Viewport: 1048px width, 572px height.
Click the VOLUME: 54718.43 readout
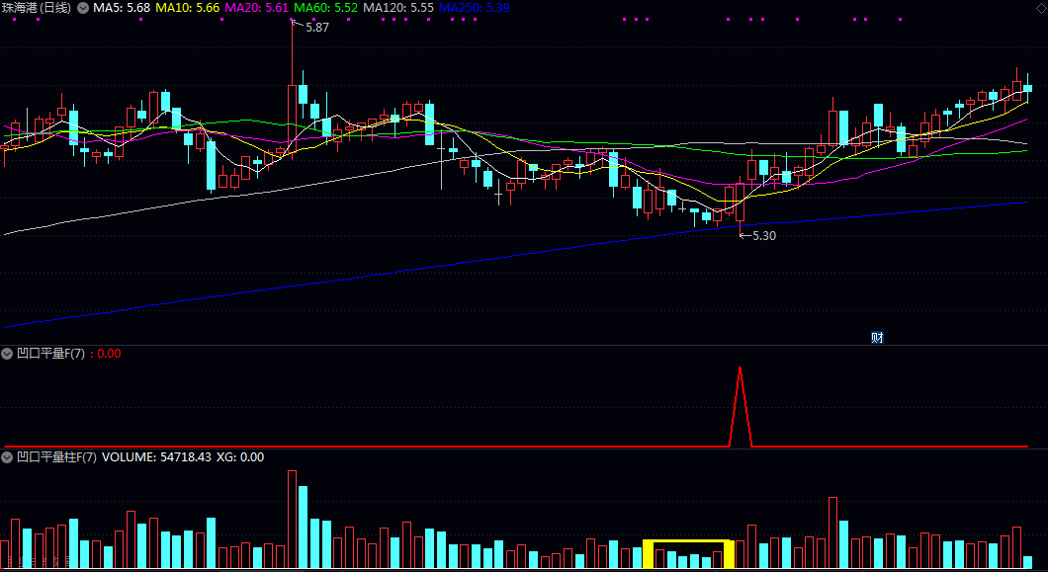click(x=156, y=457)
